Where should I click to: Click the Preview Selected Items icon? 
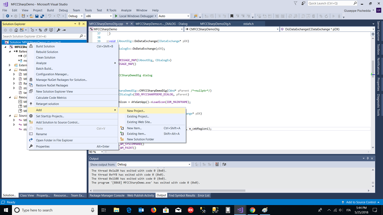click(x=64, y=30)
